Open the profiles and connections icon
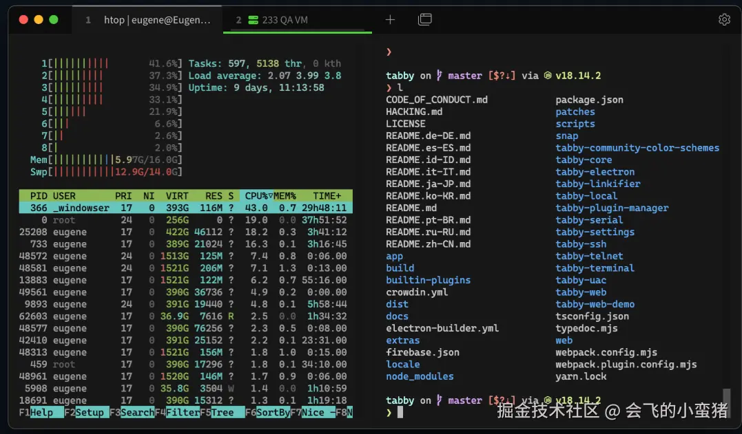Screen dimensions: 742x434 pyautogui.click(x=425, y=19)
